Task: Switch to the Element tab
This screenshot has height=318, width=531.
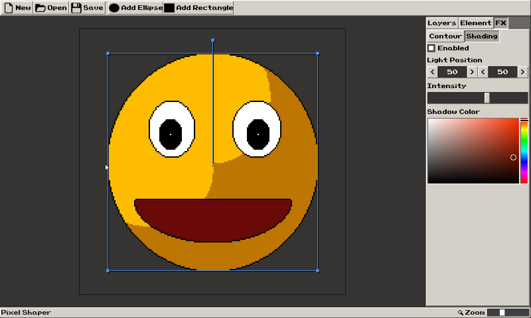Action: (x=476, y=23)
